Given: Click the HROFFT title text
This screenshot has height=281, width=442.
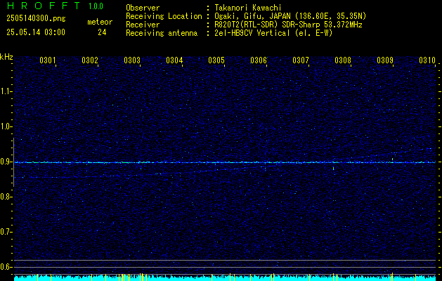Looking at the screenshot, I should tap(44, 6).
